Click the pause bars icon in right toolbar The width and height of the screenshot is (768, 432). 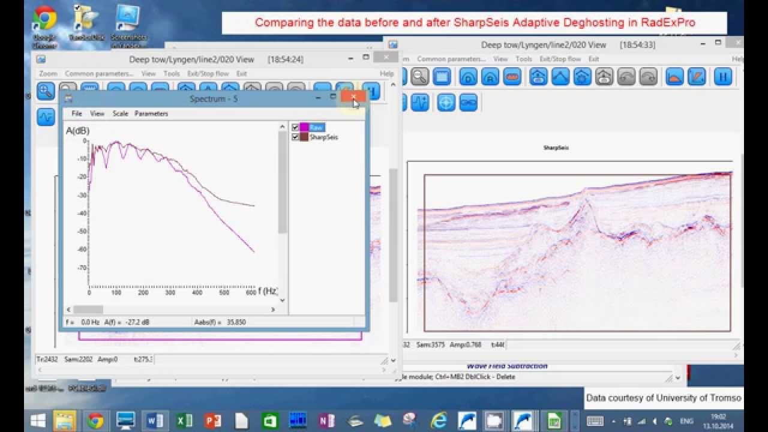tap(723, 77)
